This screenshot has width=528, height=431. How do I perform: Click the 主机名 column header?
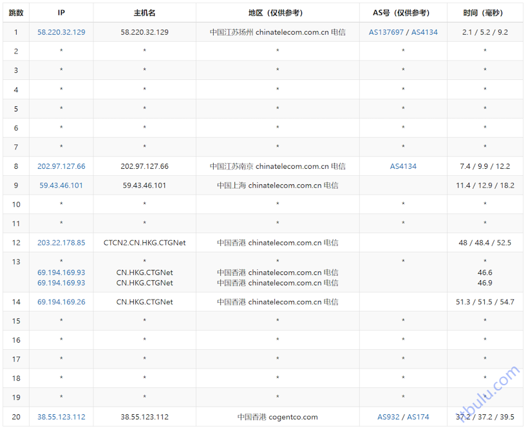tap(144, 12)
